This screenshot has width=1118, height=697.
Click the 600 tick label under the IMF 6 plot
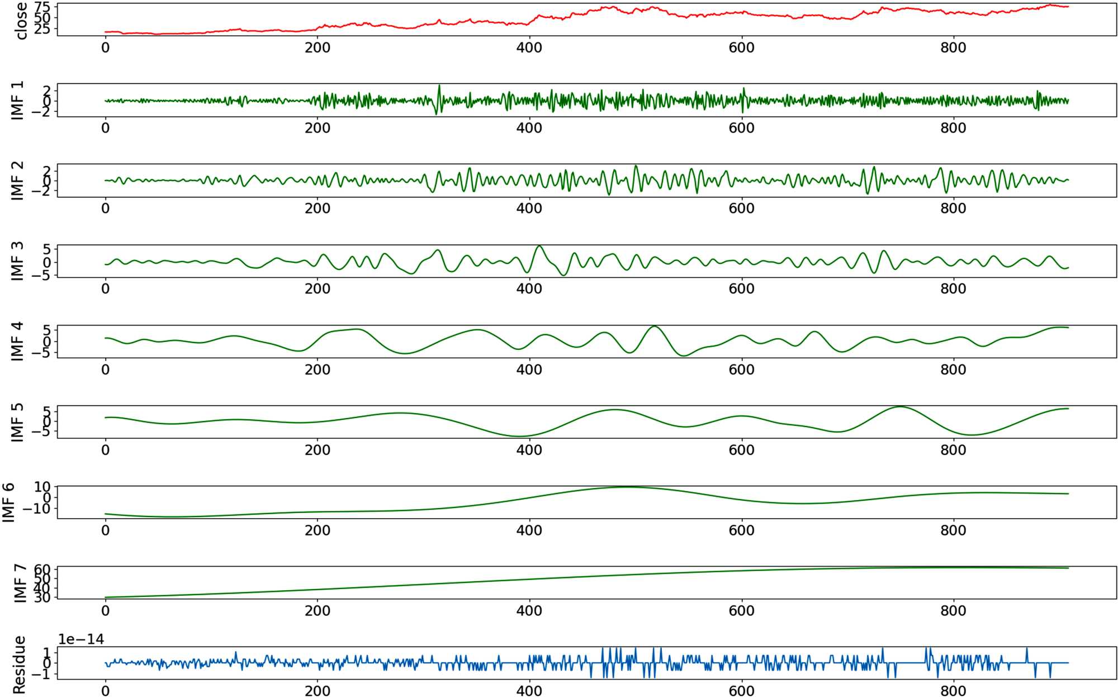pos(741,530)
